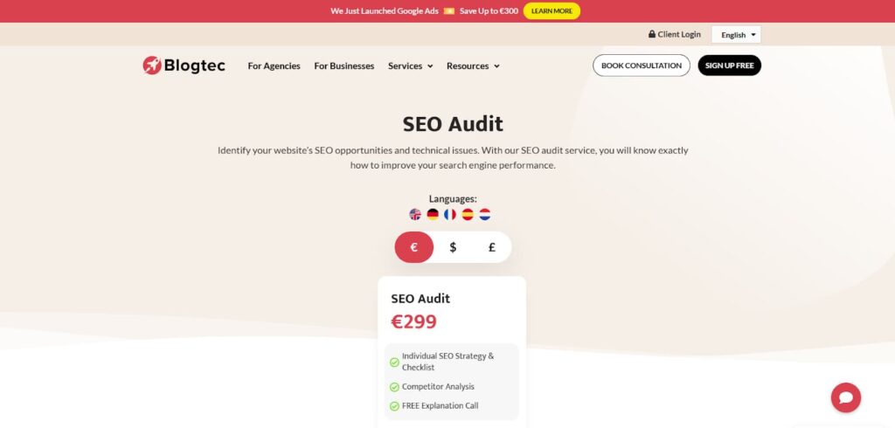Click the Blogtec rocket logo
The height and width of the screenshot is (428, 895).
[152, 66]
